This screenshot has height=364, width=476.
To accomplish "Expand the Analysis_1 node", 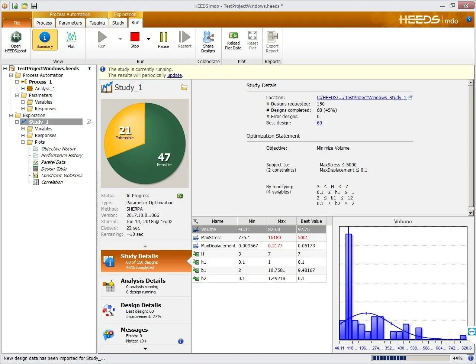I will (23, 89).
